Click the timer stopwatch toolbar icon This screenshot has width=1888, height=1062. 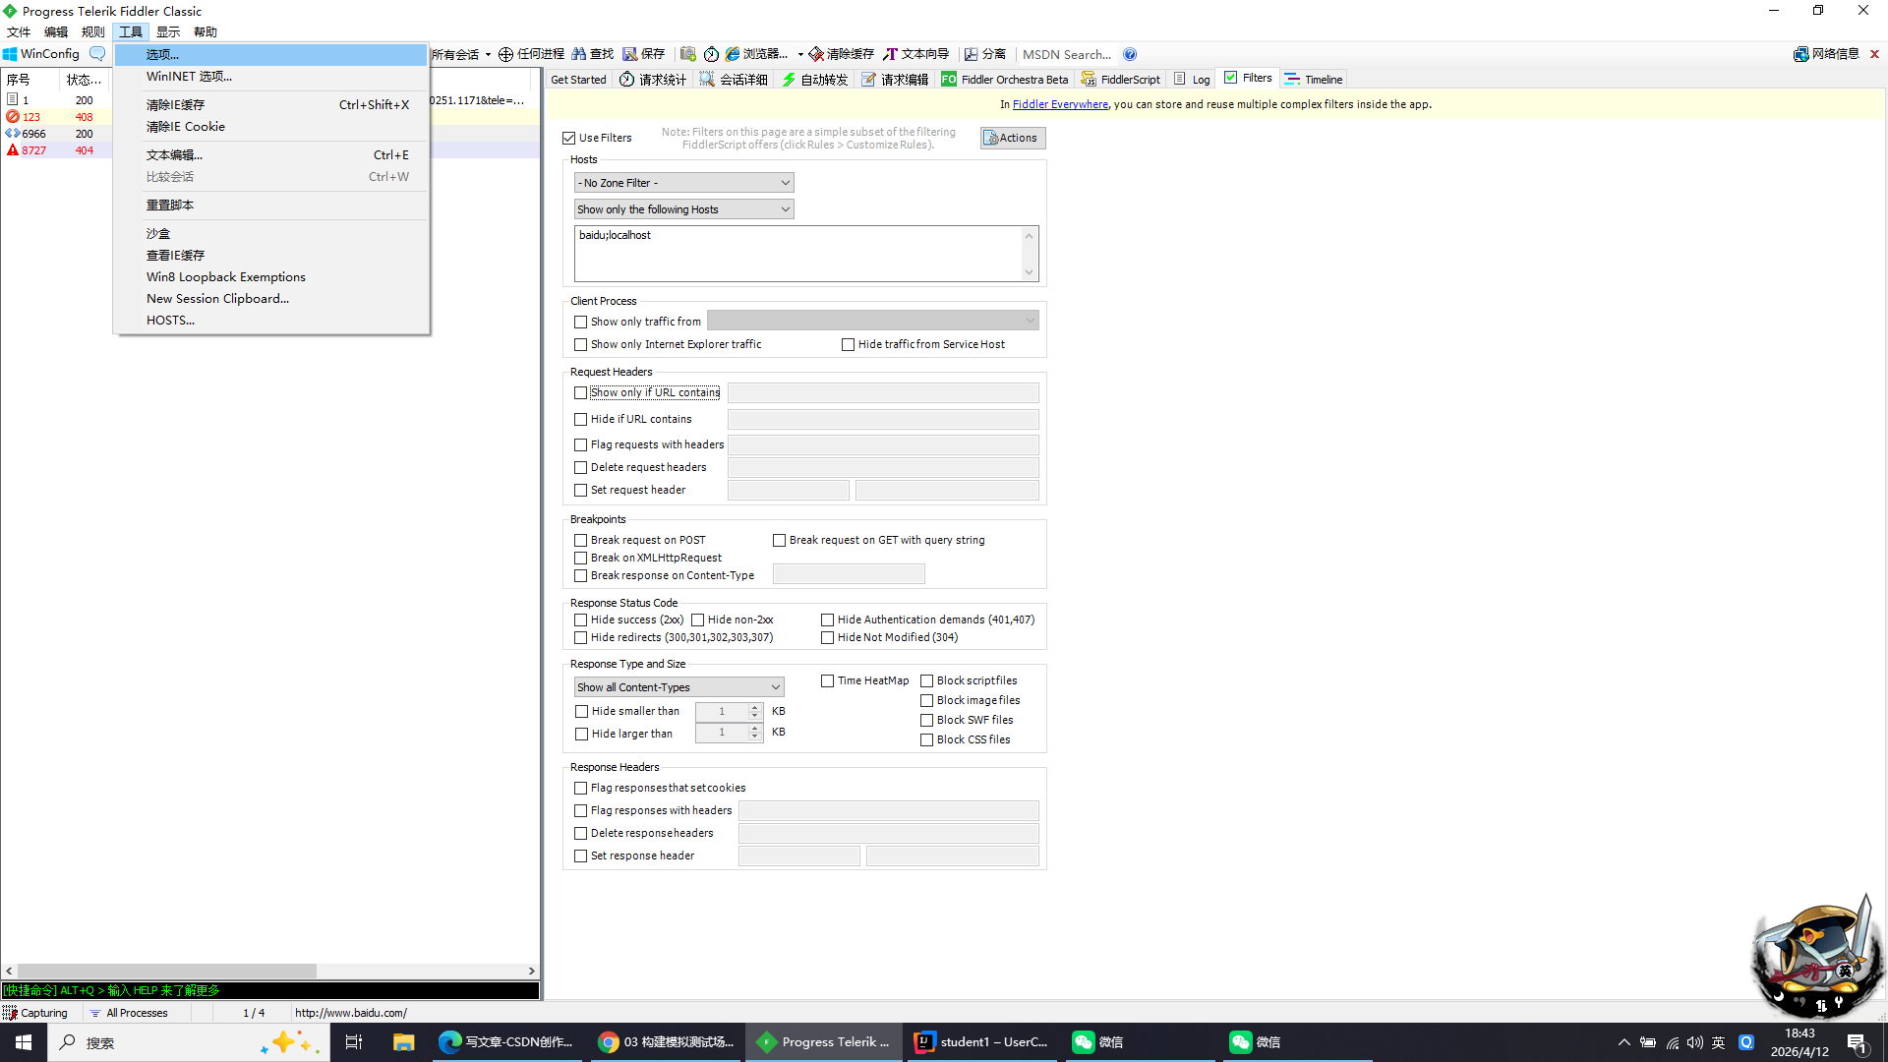click(711, 54)
